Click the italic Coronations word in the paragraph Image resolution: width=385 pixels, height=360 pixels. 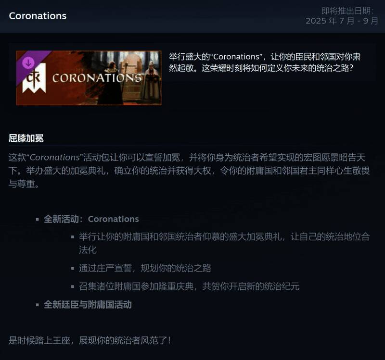point(55,158)
